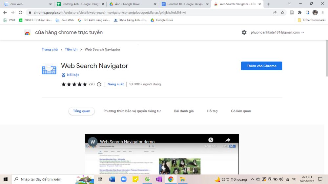Bookmark this page with the star icon
The height and width of the screenshot is (184, 328).
pyautogui.click(x=282, y=12)
